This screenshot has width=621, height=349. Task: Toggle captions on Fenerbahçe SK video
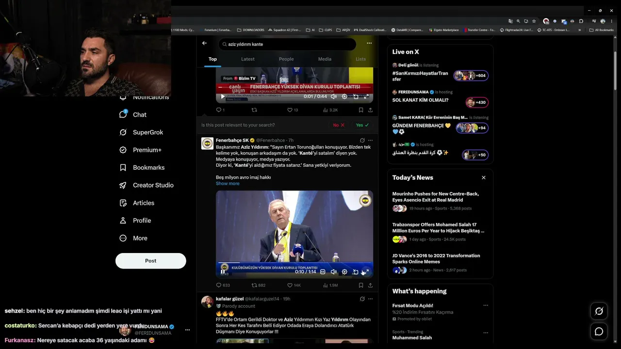click(x=323, y=272)
